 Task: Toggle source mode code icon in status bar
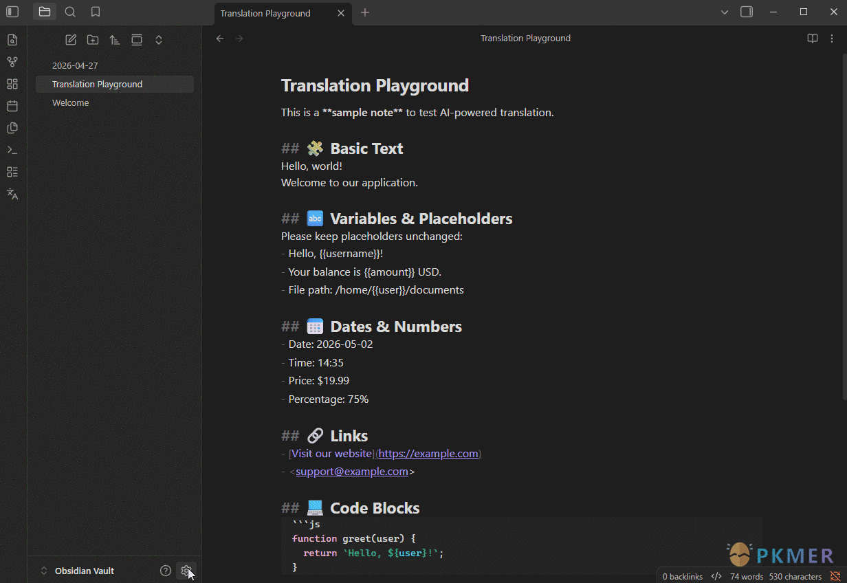[x=716, y=577]
